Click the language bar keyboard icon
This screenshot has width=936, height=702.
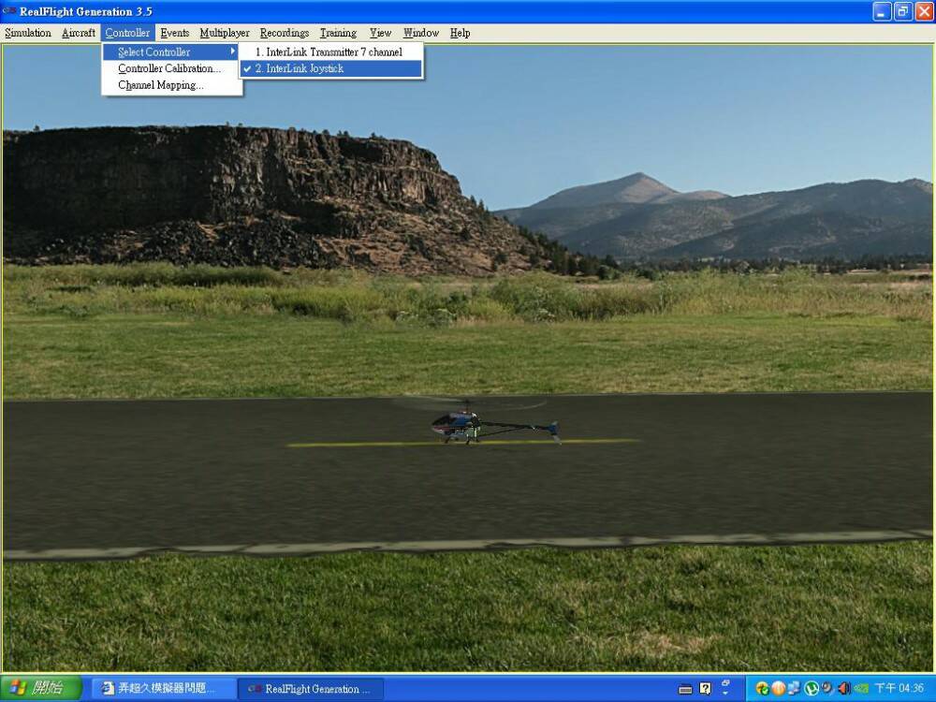click(685, 689)
